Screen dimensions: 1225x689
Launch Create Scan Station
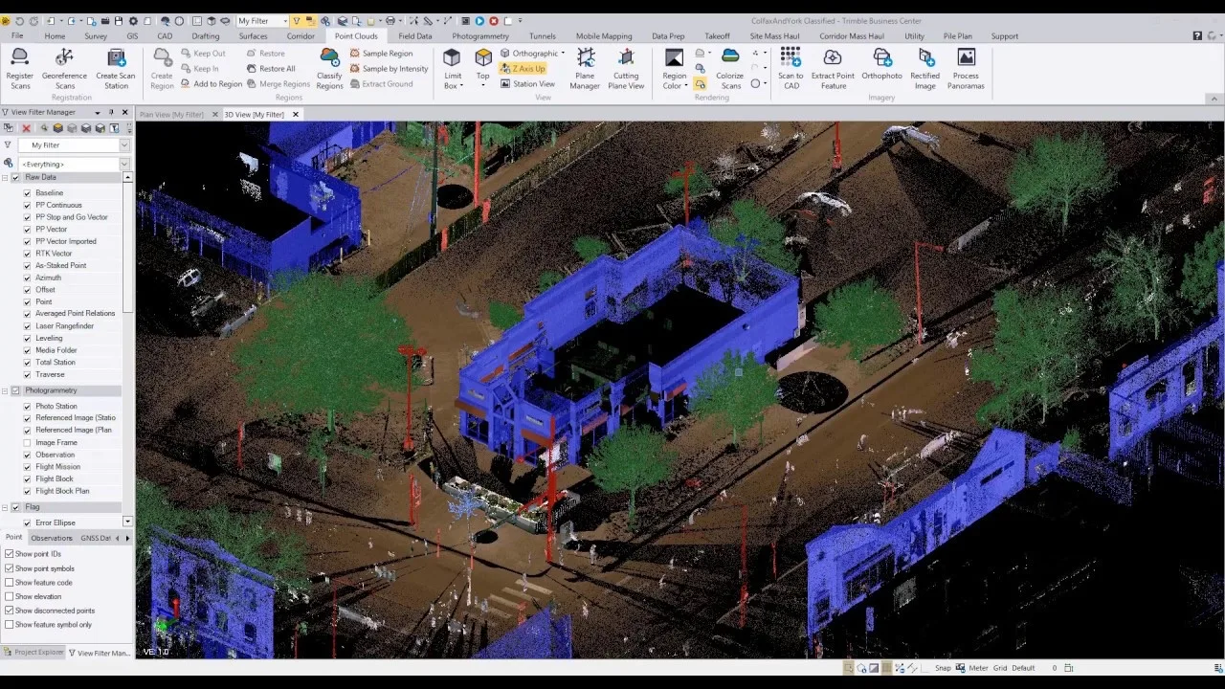click(116, 69)
